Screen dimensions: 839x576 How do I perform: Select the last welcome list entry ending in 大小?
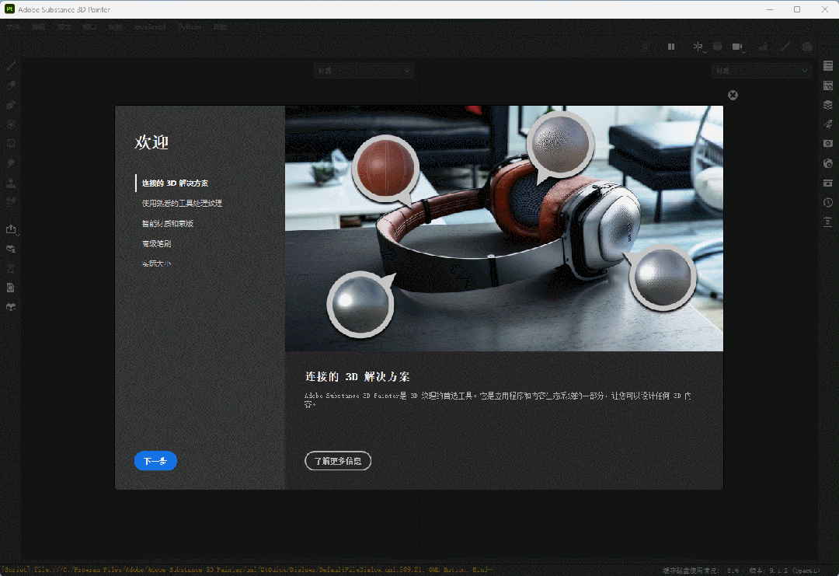pos(156,264)
